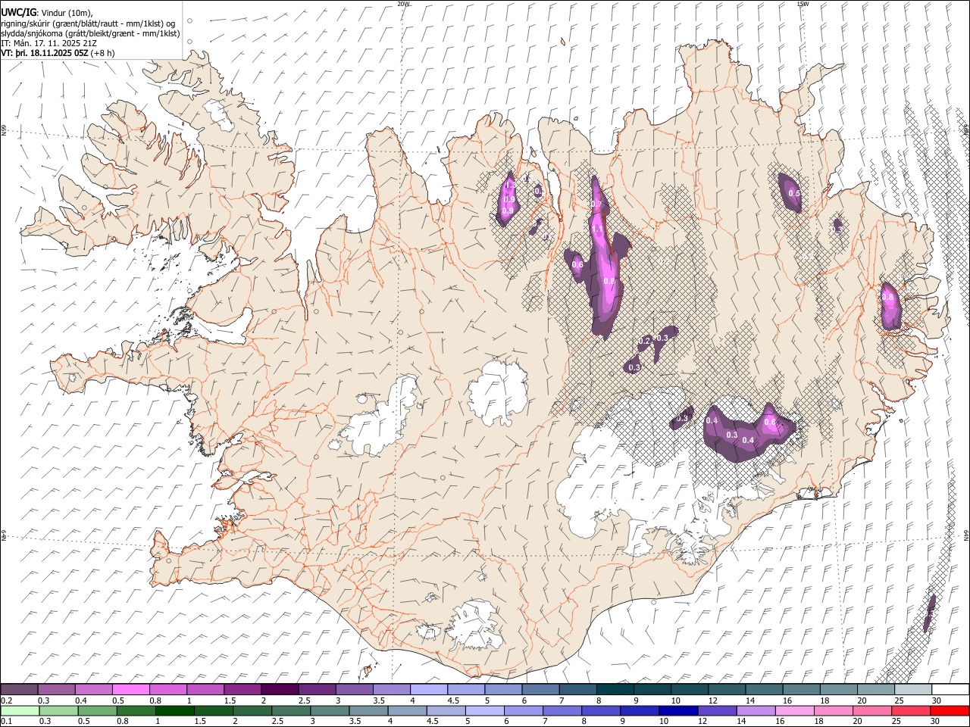This screenshot has height=727, width=970.
Task: Select the steel blue 6 mm snow legend swatch
Action: coord(540,690)
